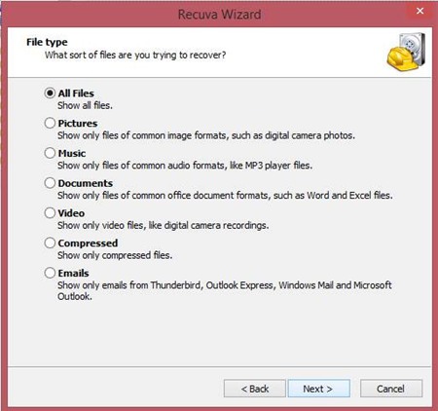Cancel the Recuva Wizard
The height and width of the screenshot is (411, 438).
[391, 389]
